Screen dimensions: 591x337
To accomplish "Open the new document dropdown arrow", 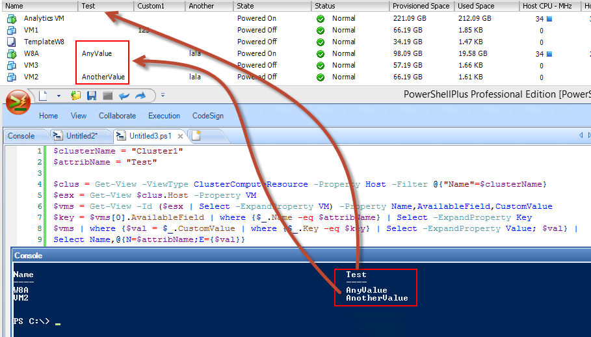I will (59, 96).
